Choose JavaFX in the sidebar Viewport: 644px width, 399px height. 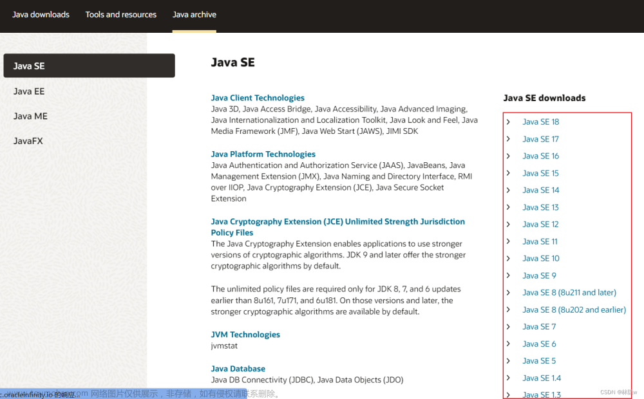[x=28, y=141]
